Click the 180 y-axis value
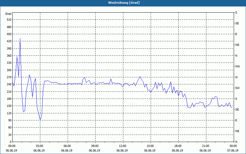Image resolution: width=246 pixels, height=154 pixels. pyautogui.click(x=9, y=99)
